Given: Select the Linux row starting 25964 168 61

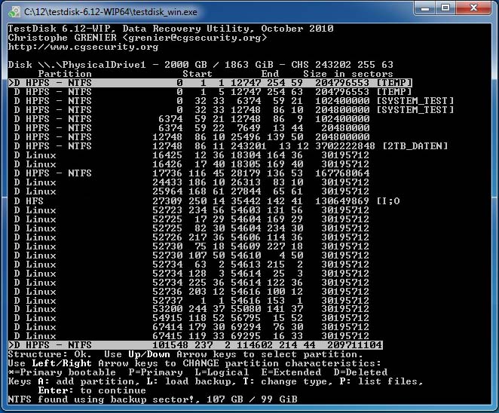Looking at the screenshot, I should pyautogui.click(x=191, y=191).
